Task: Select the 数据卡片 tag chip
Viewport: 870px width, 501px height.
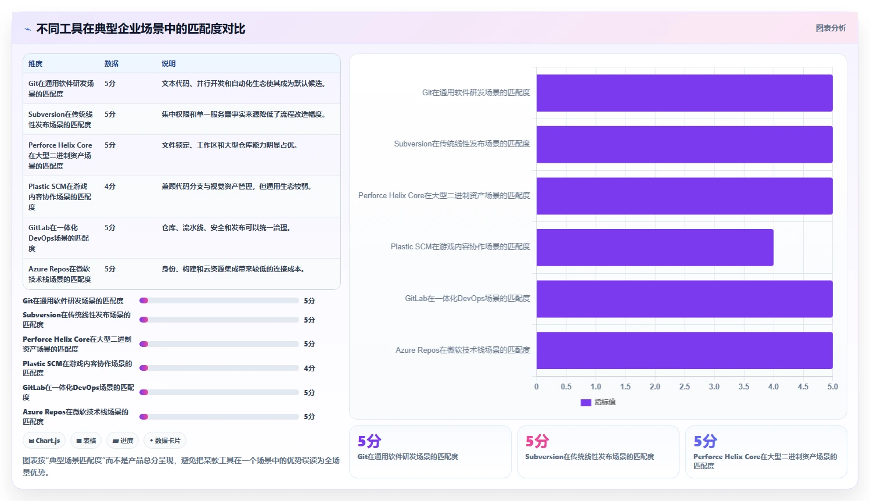Action: pos(165,441)
